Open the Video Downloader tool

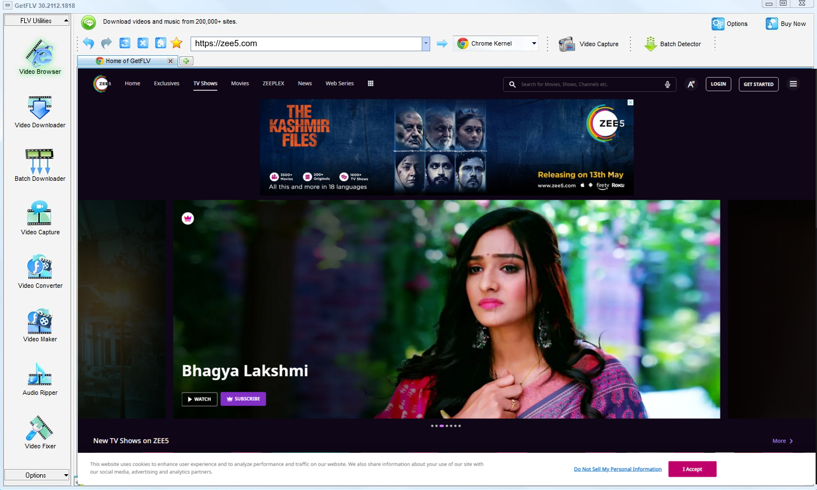click(x=40, y=112)
